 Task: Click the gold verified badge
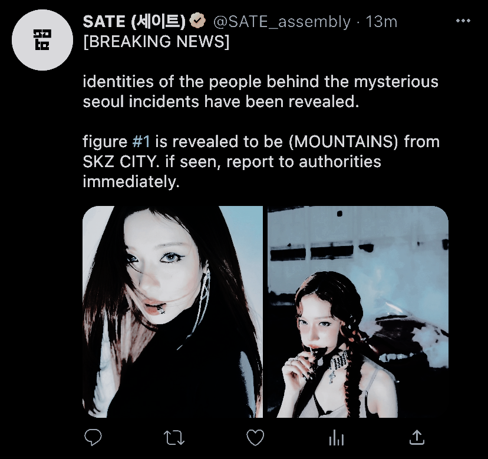click(x=197, y=21)
